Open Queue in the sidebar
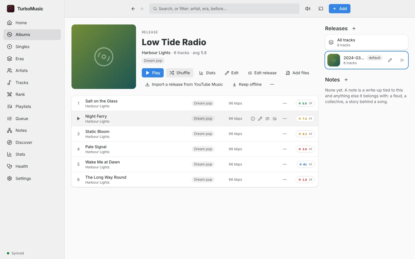 pos(32,119)
